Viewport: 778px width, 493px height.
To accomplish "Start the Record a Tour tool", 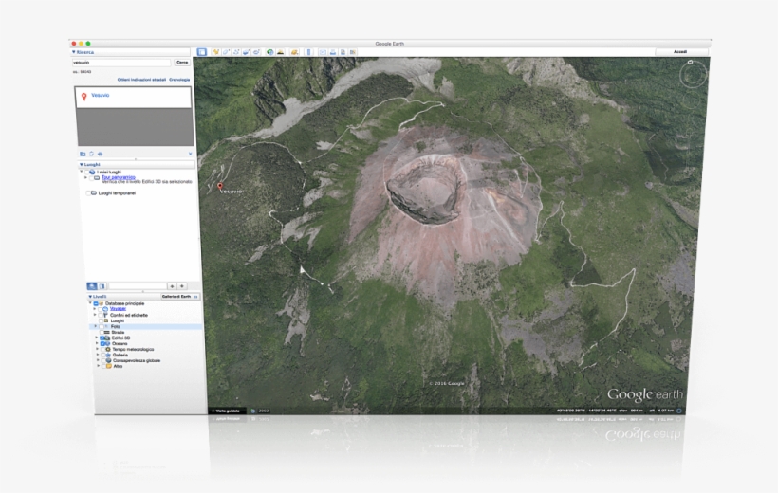I will coord(256,52).
